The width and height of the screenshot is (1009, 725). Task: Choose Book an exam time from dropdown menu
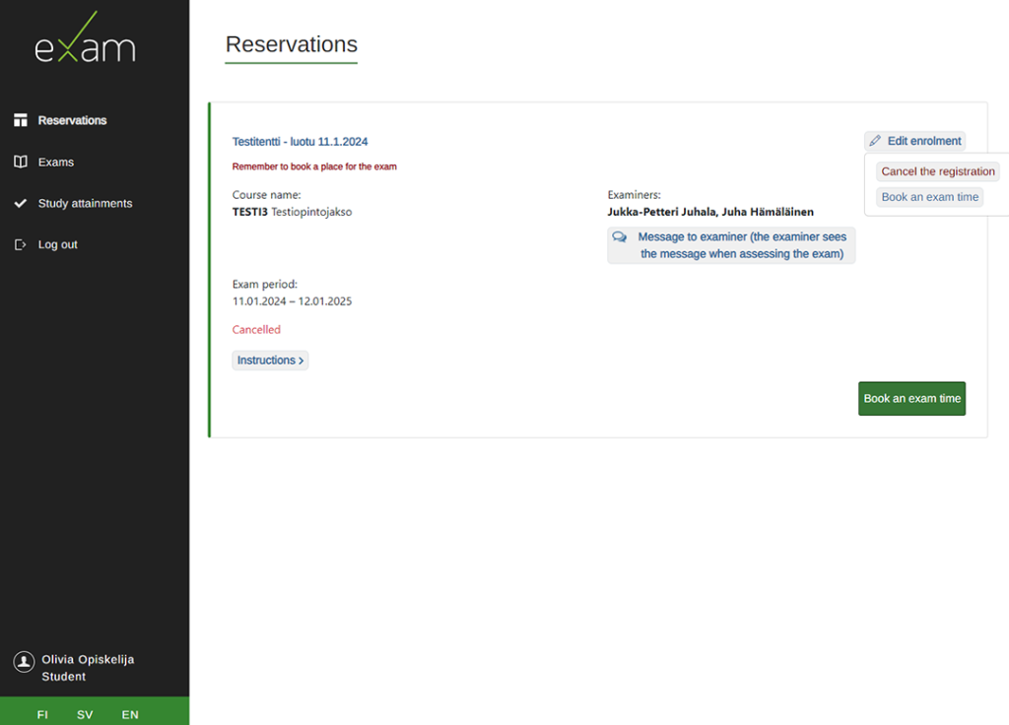pyautogui.click(x=930, y=197)
